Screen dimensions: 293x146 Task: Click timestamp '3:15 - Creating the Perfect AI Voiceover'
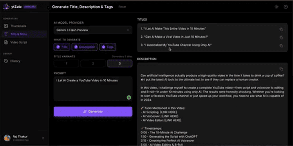tap(167, 141)
